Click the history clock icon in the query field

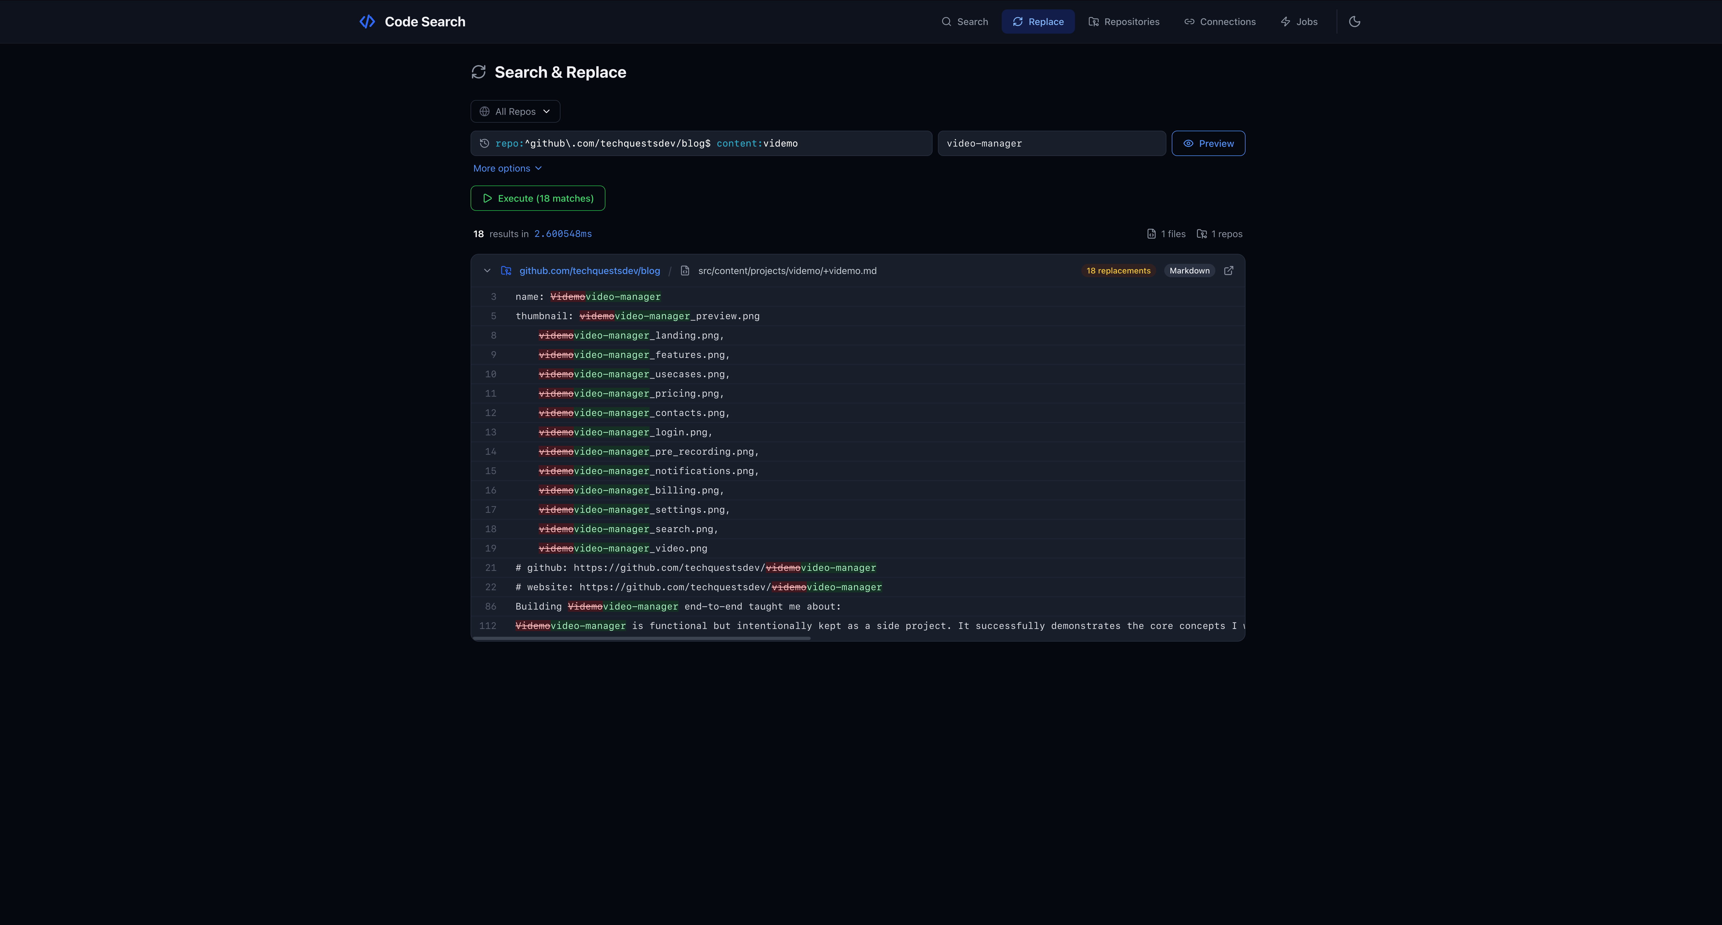[x=484, y=143]
